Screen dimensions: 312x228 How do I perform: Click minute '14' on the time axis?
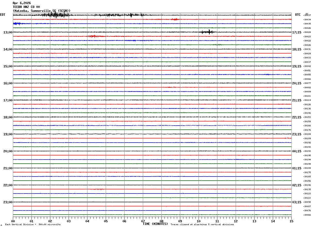point(273,221)
